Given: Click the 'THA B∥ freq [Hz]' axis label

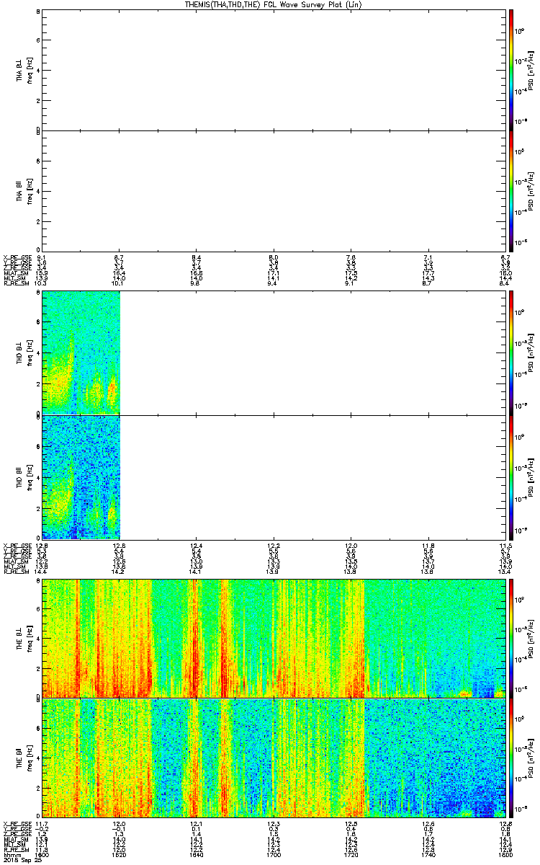Looking at the screenshot, I should (x=24, y=190).
